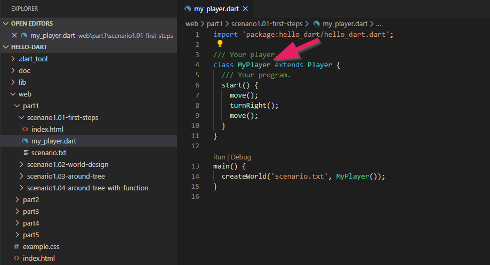This screenshot has width=490, height=265.
Task: Click the Dart file icon in Open Editors
Action: [24, 36]
